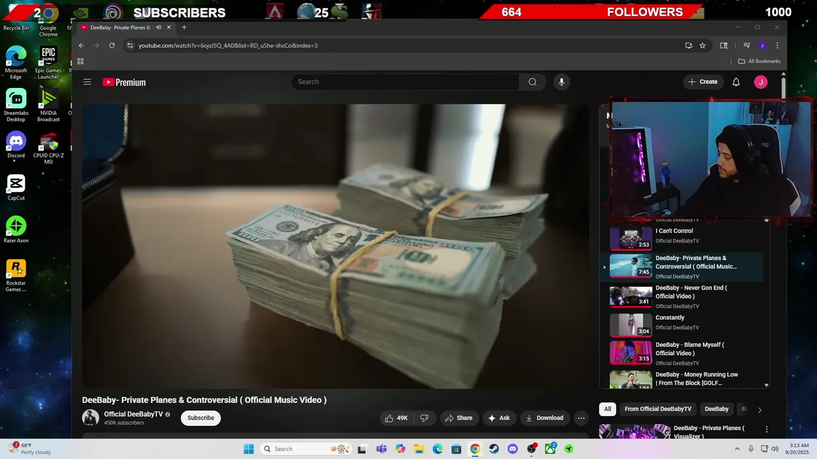Image resolution: width=817 pixels, height=459 pixels.
Task: Like the video with thumbs-up 49K
Action: pos(396,418)
